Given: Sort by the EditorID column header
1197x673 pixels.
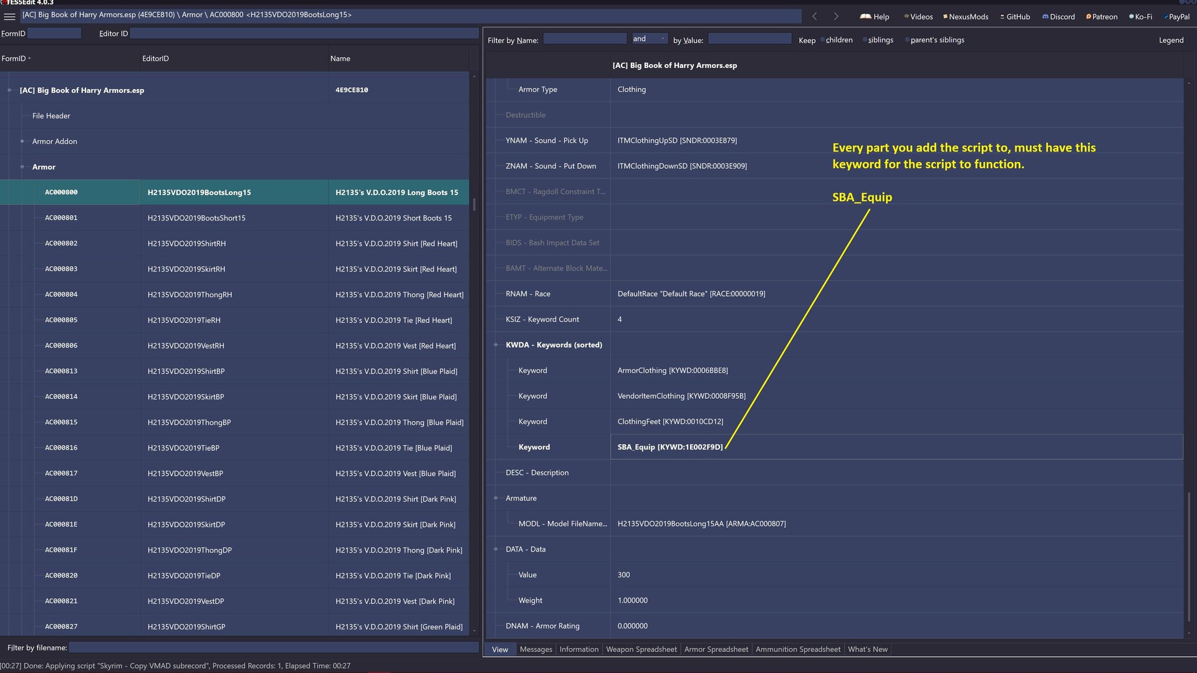Looking at the screenshot, I should pyautogui.click(x=234, y=59).
